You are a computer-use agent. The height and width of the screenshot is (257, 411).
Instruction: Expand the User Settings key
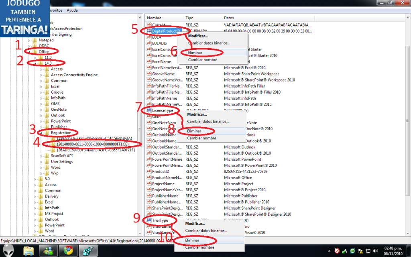(41, 161)
